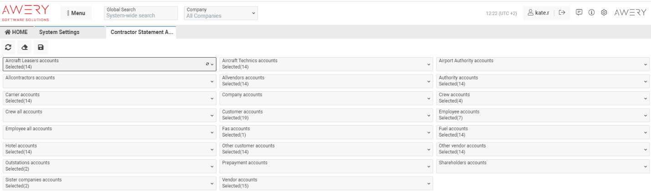Click the logout arrow icon beside kate.r
Viewport: 651px width, 191px height.
[562, 13]
